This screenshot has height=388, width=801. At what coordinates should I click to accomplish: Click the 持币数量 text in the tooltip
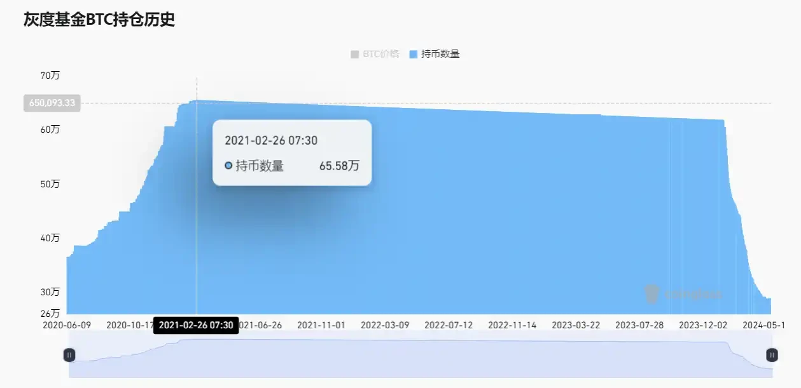258,165
